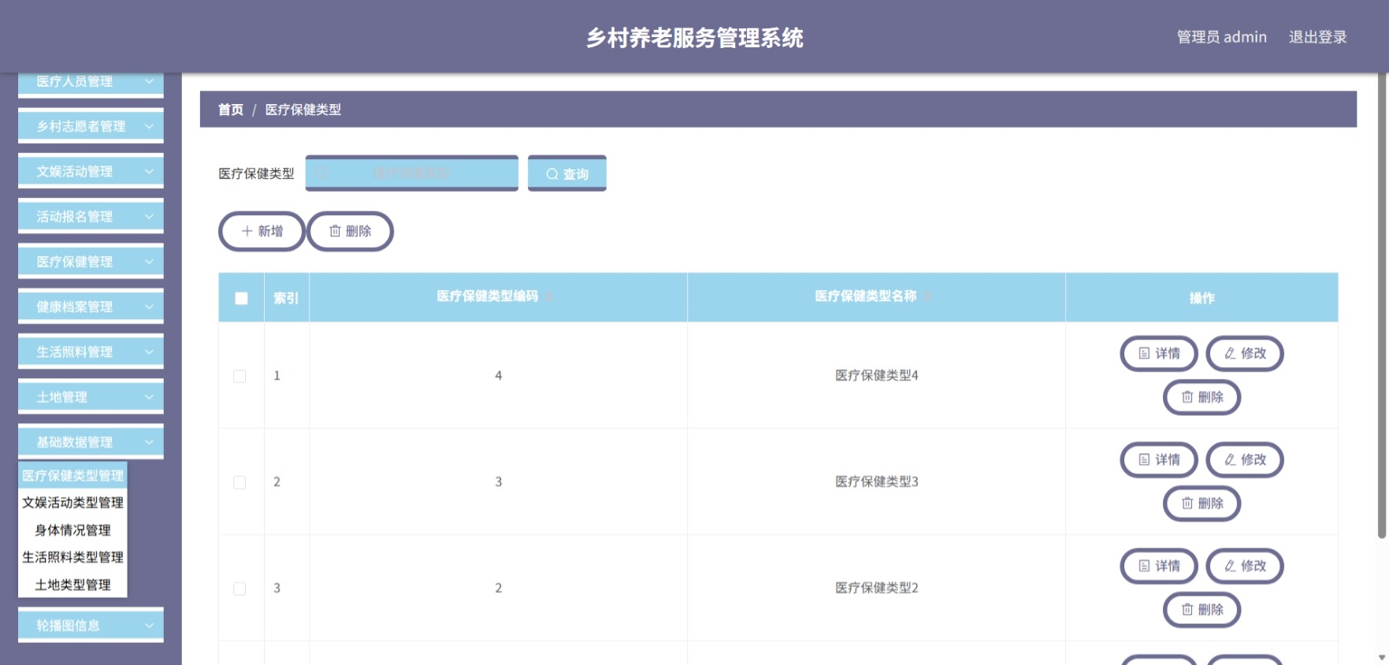Click the 查询 search button

tap(567, 173)
